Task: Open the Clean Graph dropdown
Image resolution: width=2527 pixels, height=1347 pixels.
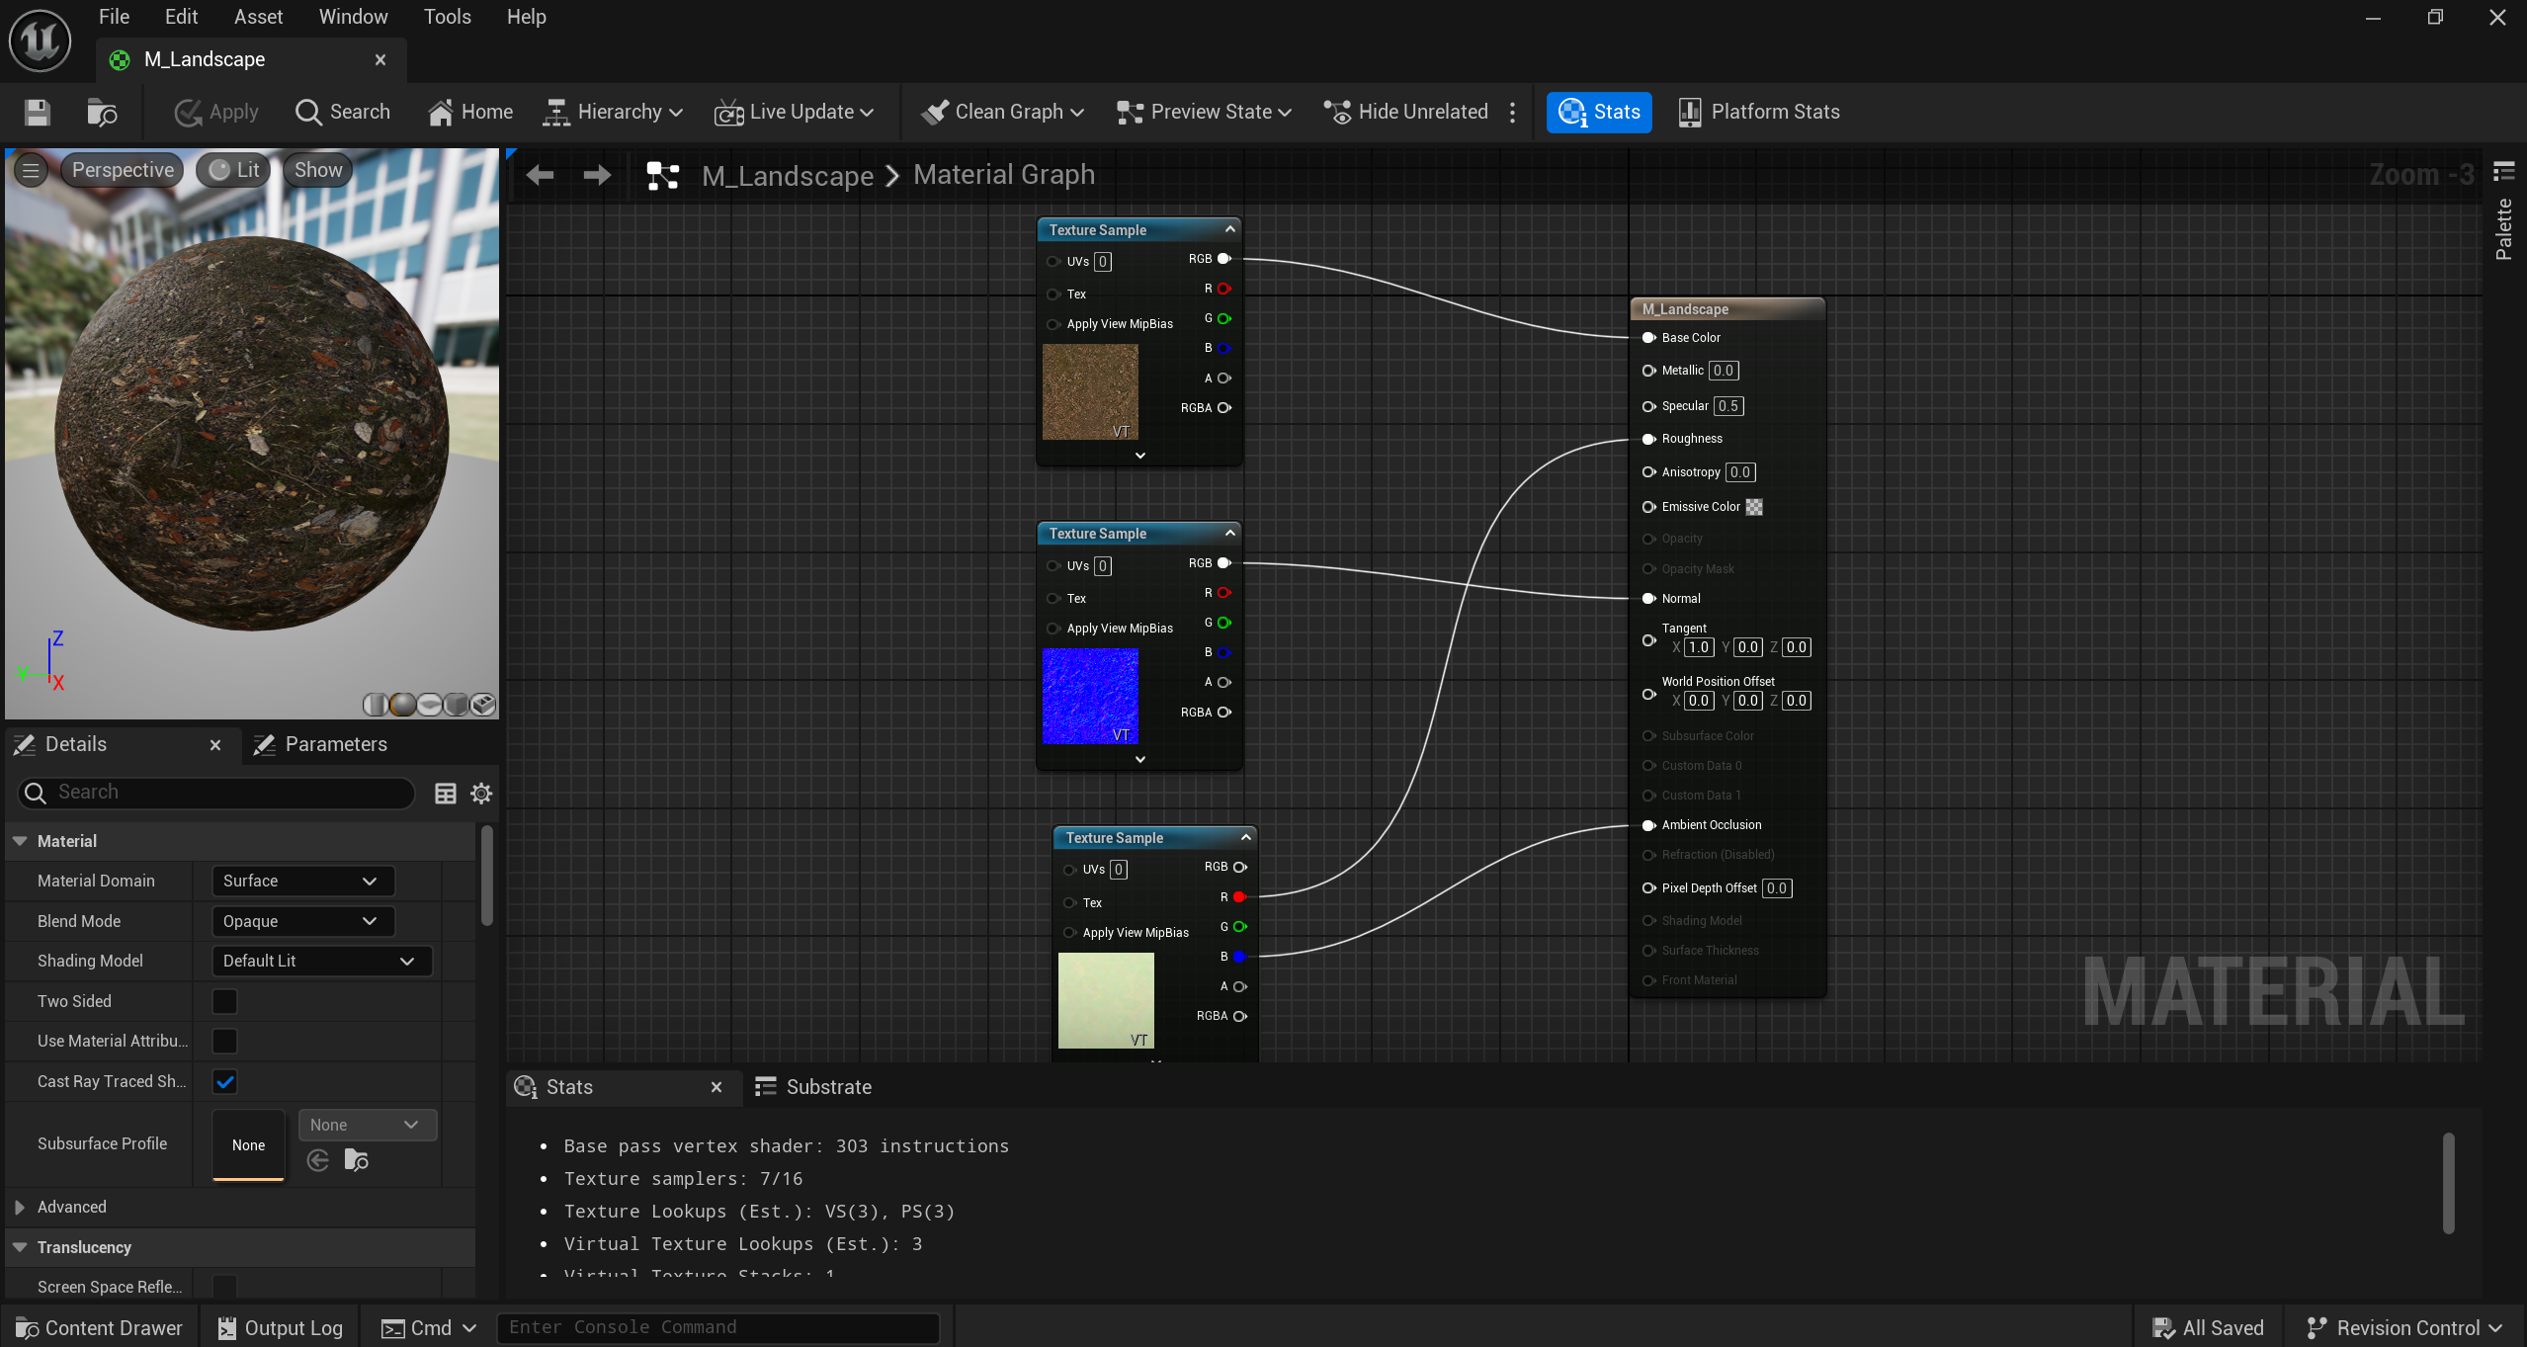Action: point(1002,112)
